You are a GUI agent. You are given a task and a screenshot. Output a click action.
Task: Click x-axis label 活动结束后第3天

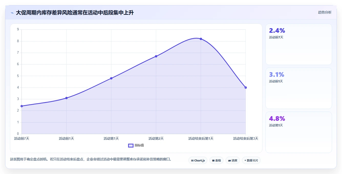tap(245, 138)
